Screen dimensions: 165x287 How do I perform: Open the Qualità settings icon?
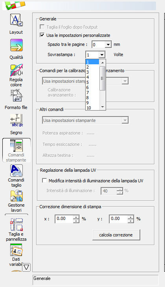coord(16,45)
